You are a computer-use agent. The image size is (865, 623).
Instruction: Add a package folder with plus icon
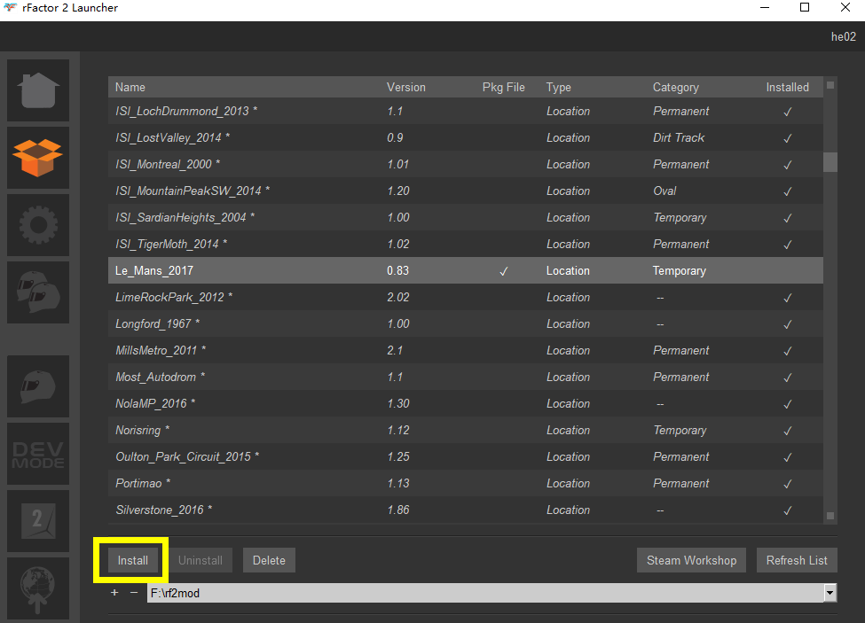tap(114, 593)
